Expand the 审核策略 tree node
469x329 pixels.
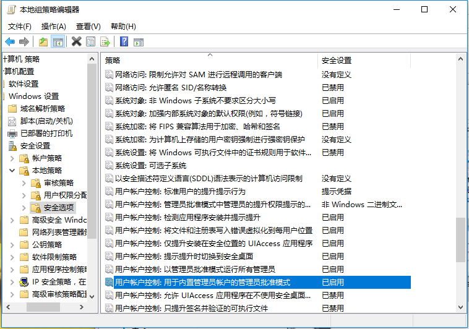25,183
